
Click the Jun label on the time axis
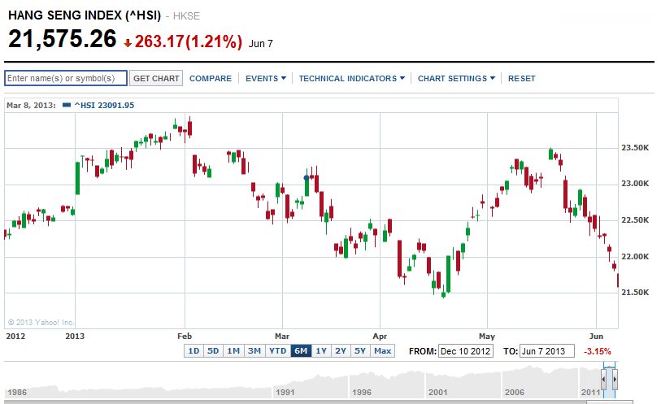click(596, 337)
